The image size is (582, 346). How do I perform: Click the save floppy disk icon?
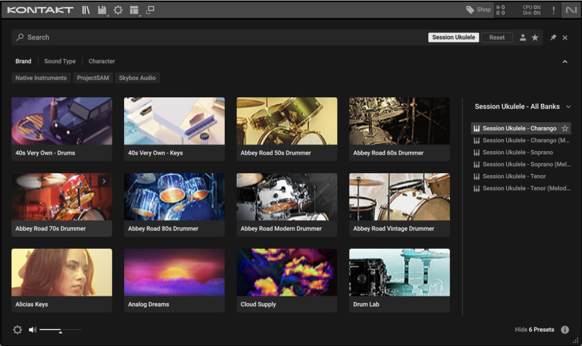click(x=102, y=10)
